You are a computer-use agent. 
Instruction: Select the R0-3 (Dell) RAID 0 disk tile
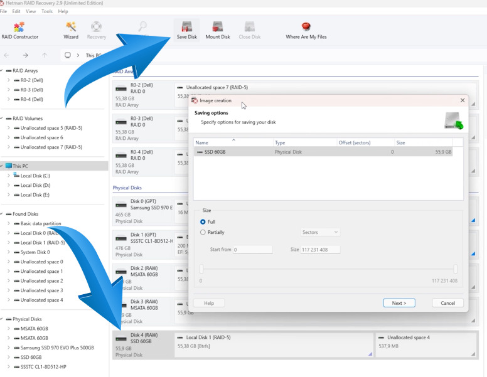(142, 128)
